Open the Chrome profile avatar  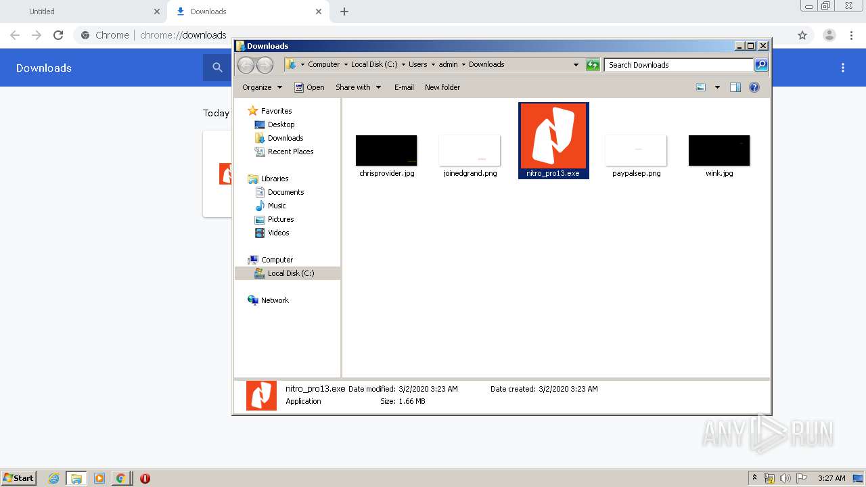[x=829, y=35]
